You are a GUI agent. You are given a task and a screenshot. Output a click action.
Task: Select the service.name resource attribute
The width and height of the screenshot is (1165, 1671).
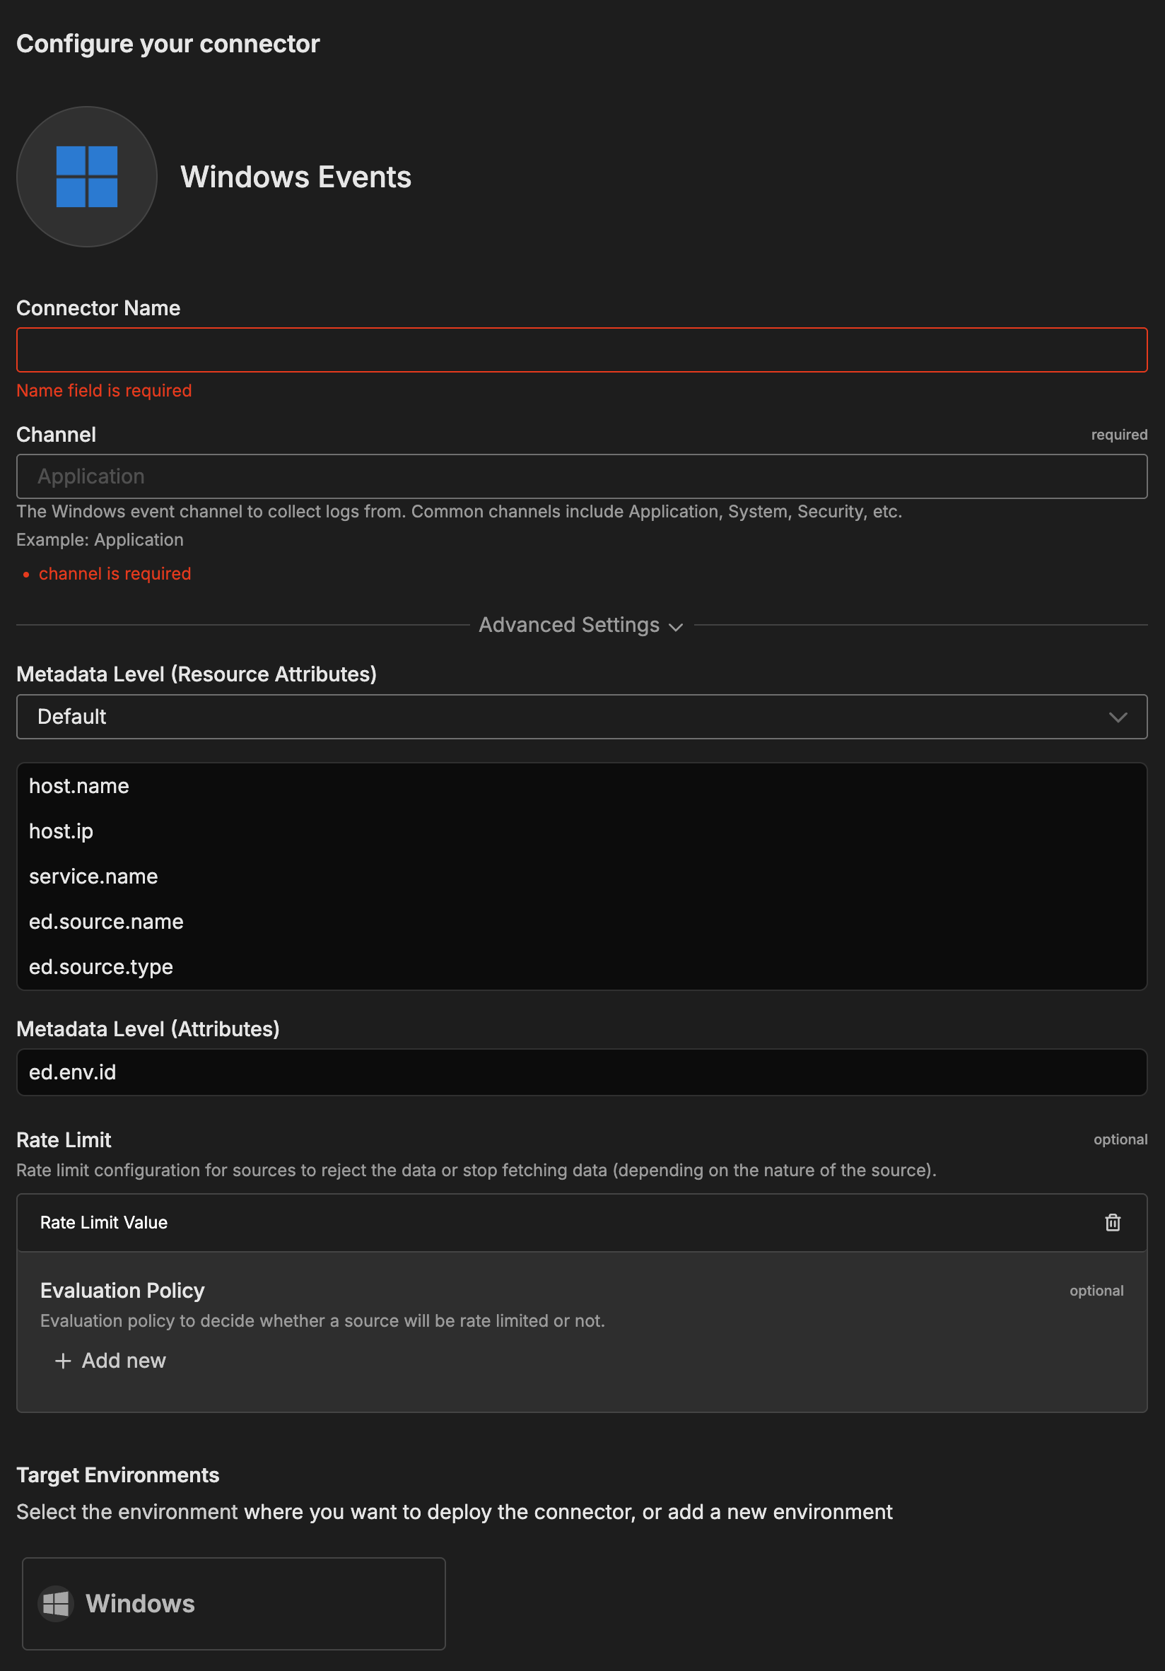click(x=93, y=876)
